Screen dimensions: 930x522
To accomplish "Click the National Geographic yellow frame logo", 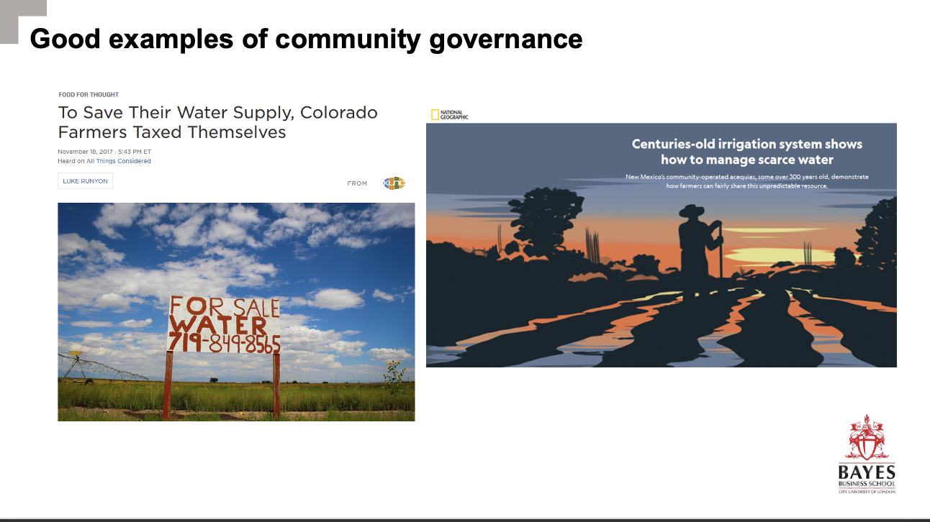I will click(435, 114).
